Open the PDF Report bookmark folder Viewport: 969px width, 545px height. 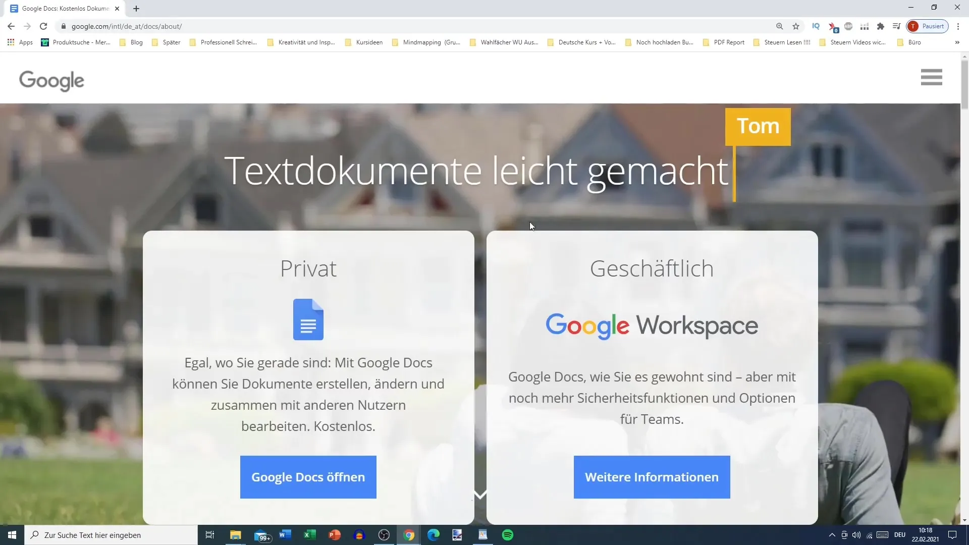click(x=724, y=42)
